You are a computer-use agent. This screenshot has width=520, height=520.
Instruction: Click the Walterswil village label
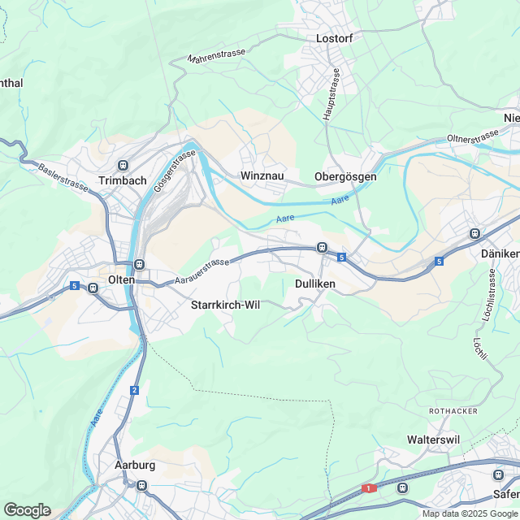[x=433, y=440]
